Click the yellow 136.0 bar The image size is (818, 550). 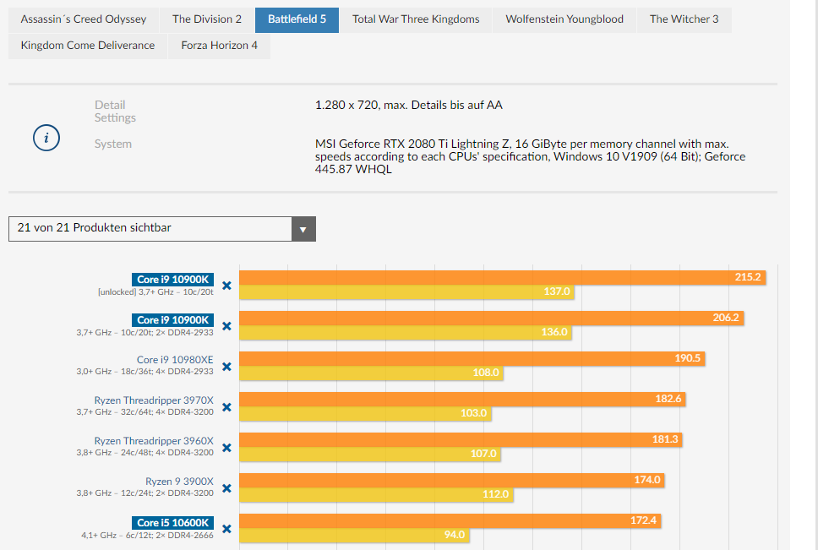406,332
